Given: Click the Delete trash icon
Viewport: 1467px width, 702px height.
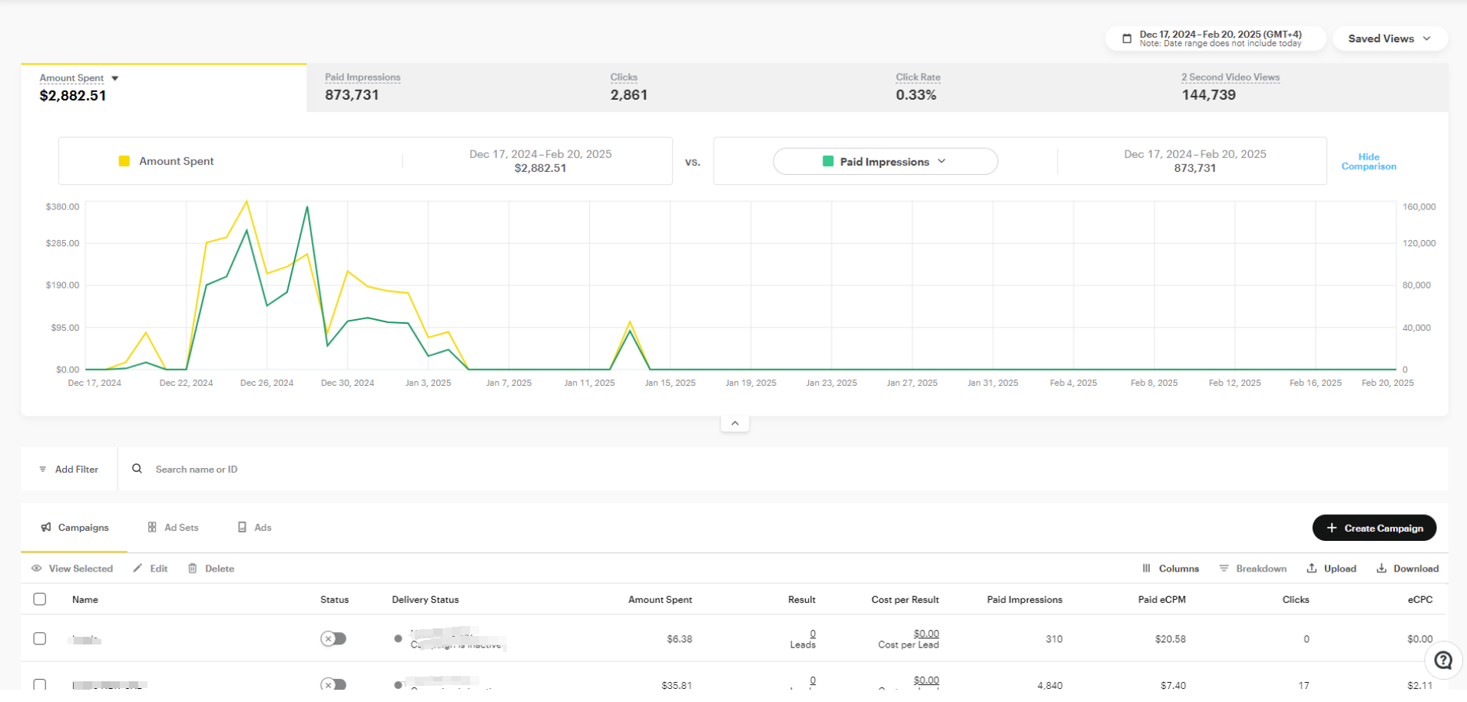Looking at the screenshot, I should coord(193,569).
